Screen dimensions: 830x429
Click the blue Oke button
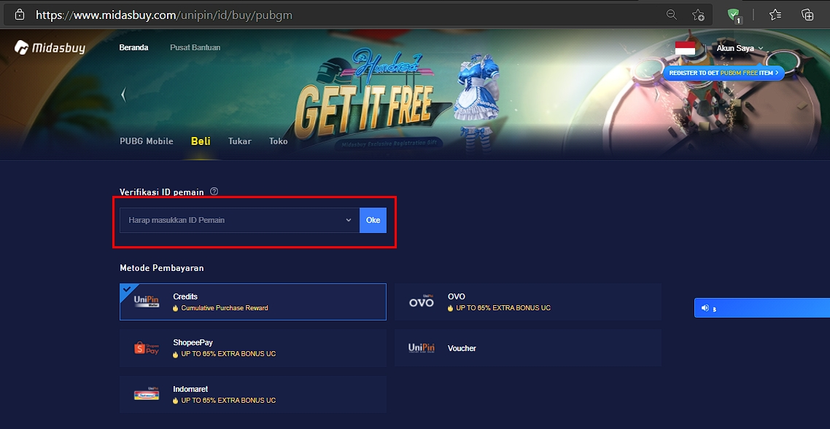pos(373,220)
